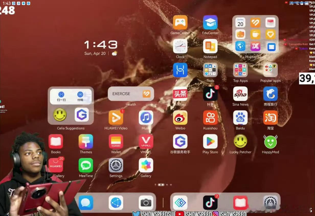Open the GameCenter app

tap(180, 22)
